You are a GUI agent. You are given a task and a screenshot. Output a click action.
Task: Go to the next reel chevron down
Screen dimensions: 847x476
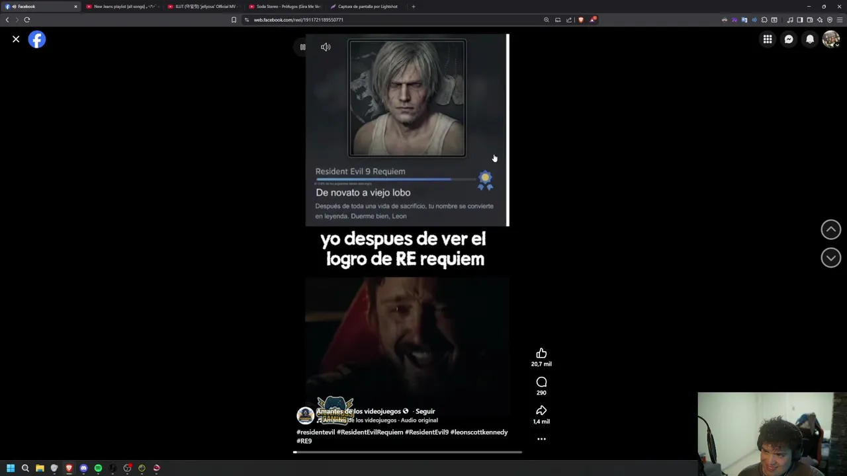point(831,258)
